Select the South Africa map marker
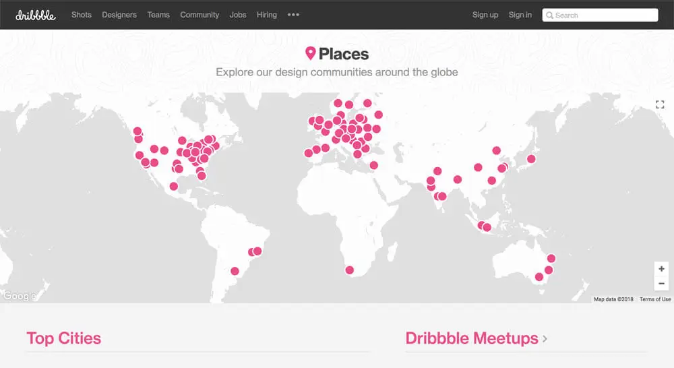Screen dimensions: 674x368 point(349,270)
